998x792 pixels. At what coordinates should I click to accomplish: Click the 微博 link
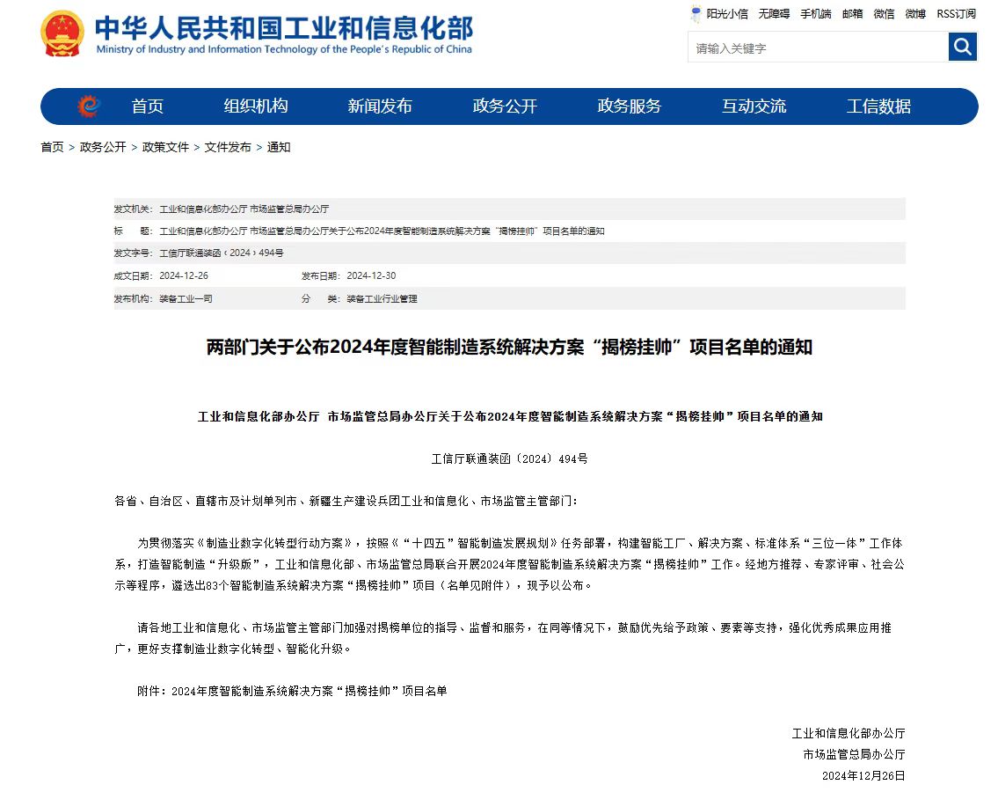(x=915, y=14)
